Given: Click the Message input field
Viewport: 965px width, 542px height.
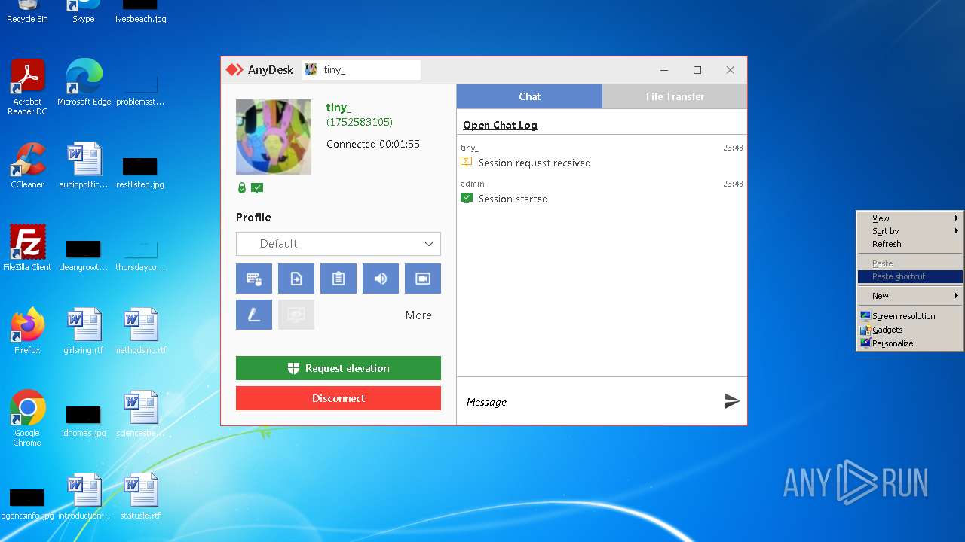Looking at the screenshot, I should click(x=588, y=402).
